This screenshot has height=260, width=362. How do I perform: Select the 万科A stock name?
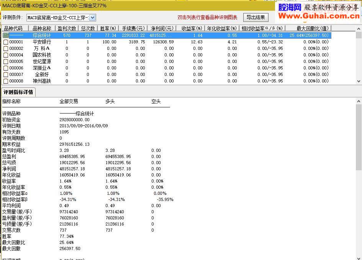(42, 49)
